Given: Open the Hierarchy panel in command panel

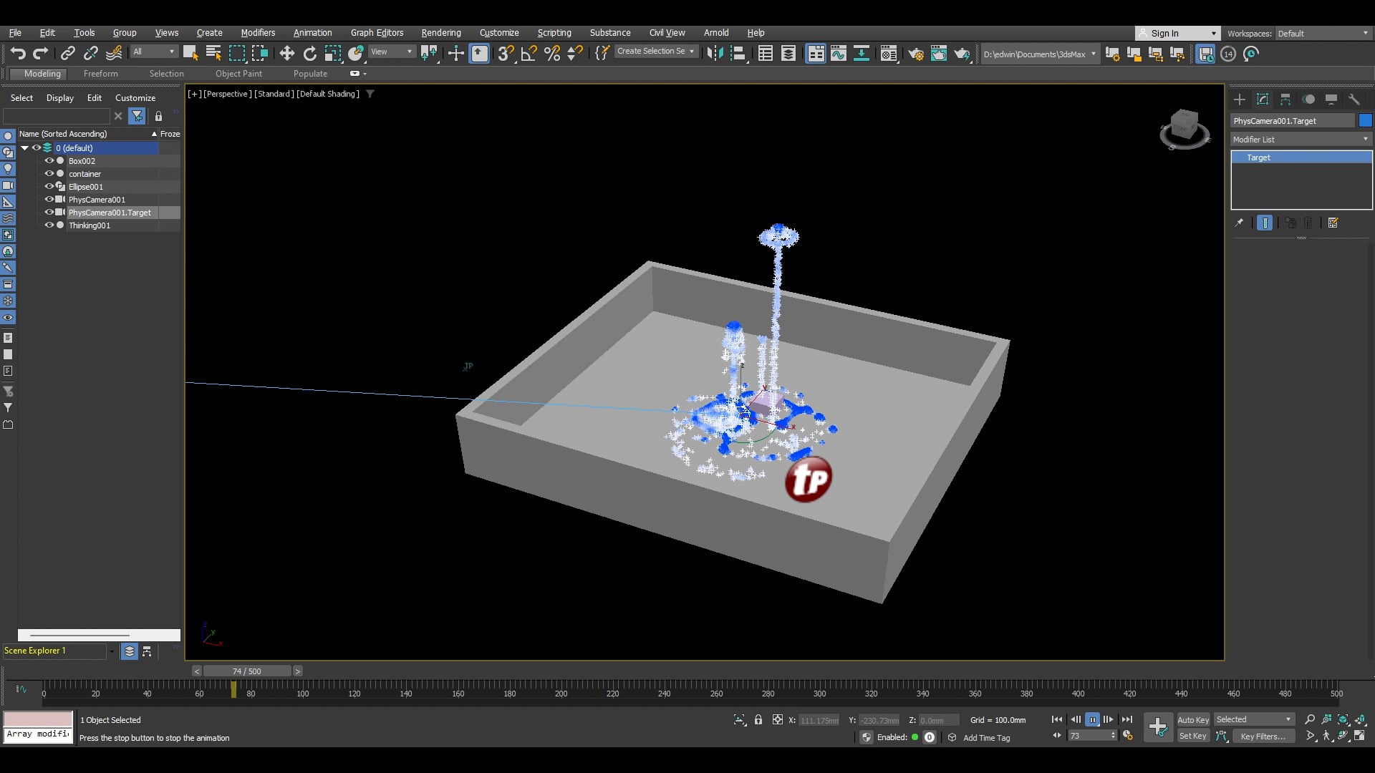Looking at the screenshot, I should [x=1285, y=99].
